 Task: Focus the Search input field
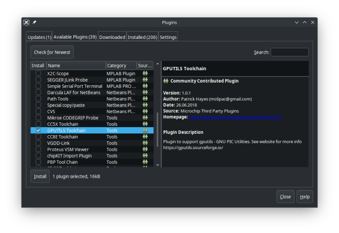[x=290, y=52]
